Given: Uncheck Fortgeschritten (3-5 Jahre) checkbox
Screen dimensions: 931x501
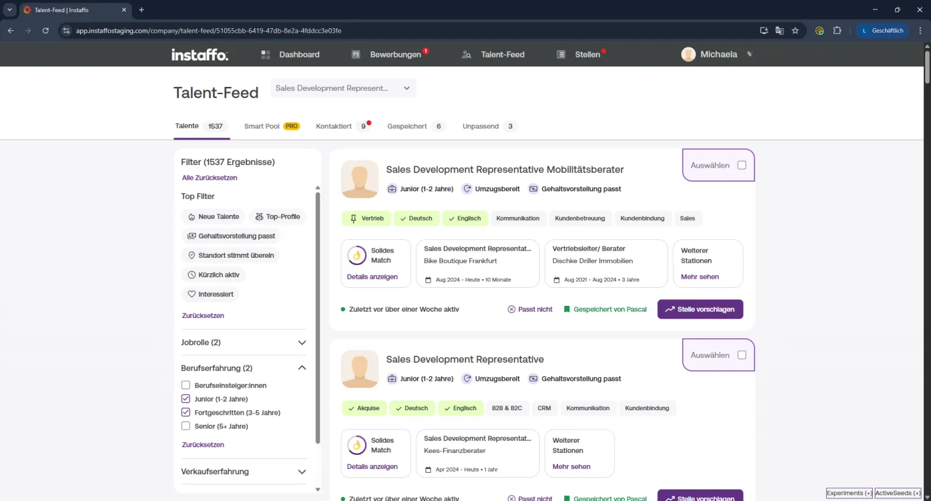Looking at the screenshot, I should coord(186,413).
